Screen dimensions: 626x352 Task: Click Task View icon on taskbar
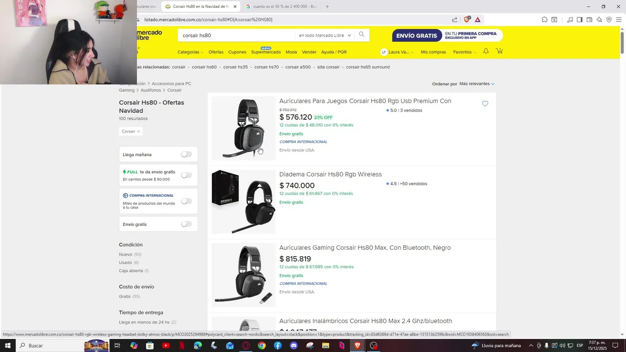coord(117,346)
